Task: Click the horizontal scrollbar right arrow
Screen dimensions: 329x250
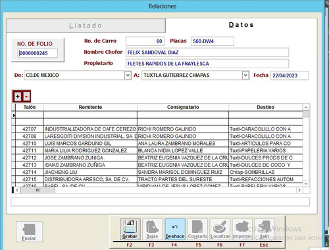Action: [299, 190]
